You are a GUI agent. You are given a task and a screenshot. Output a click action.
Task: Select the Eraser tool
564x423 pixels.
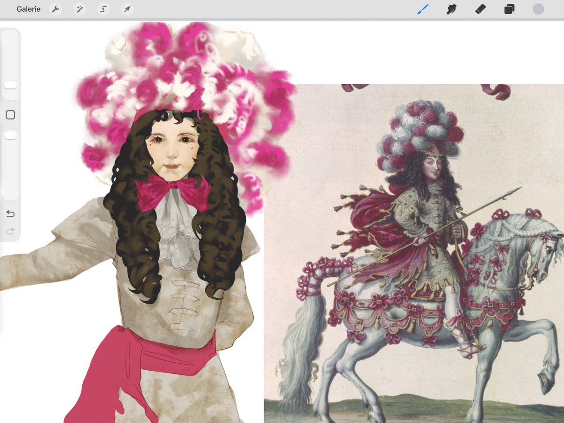coord(480,9)
